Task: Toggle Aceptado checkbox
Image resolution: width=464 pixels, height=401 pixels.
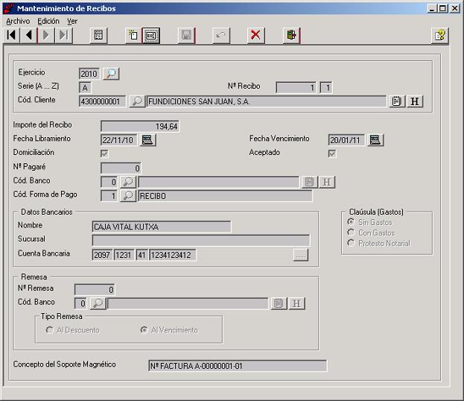Action: coord(331,154)
